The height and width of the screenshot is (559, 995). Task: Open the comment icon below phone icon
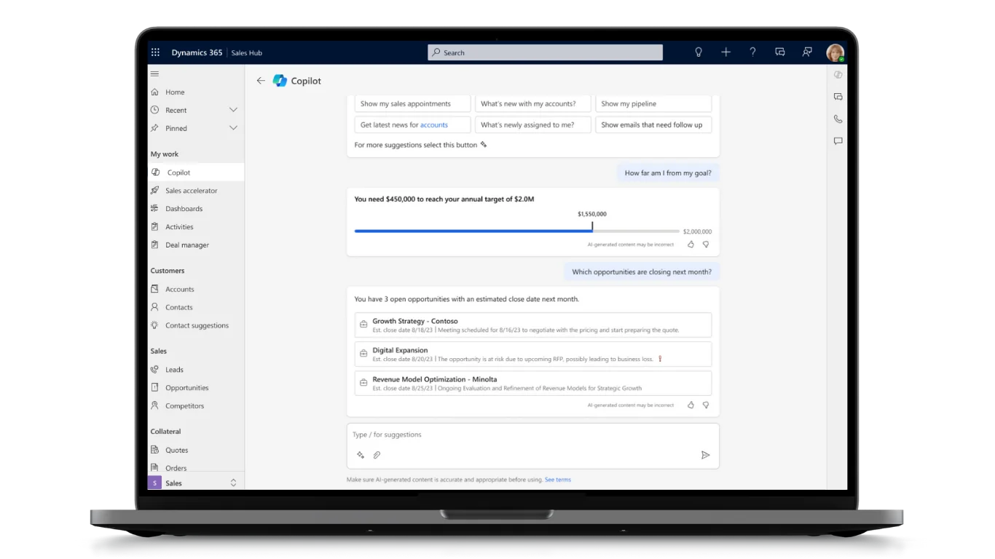(x=838, y=141)
